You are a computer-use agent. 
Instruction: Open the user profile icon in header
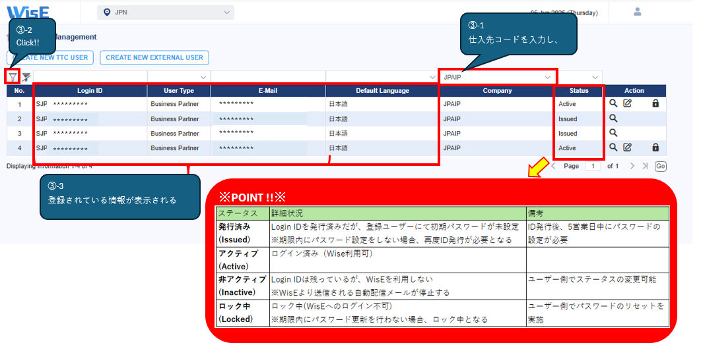[638, 12]
